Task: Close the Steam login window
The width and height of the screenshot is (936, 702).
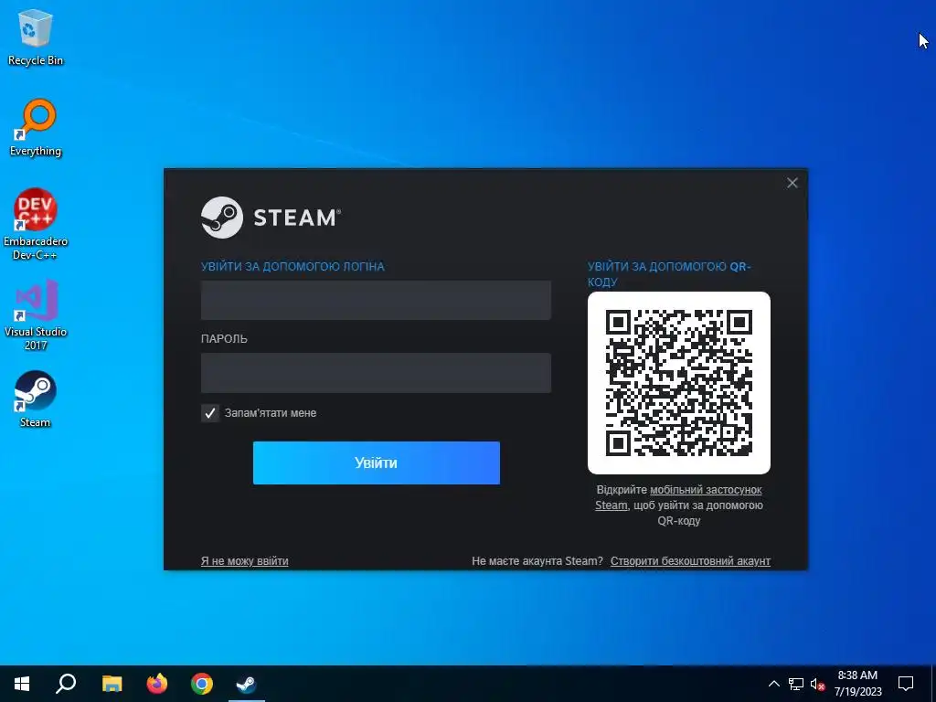Action: [792, 183]
